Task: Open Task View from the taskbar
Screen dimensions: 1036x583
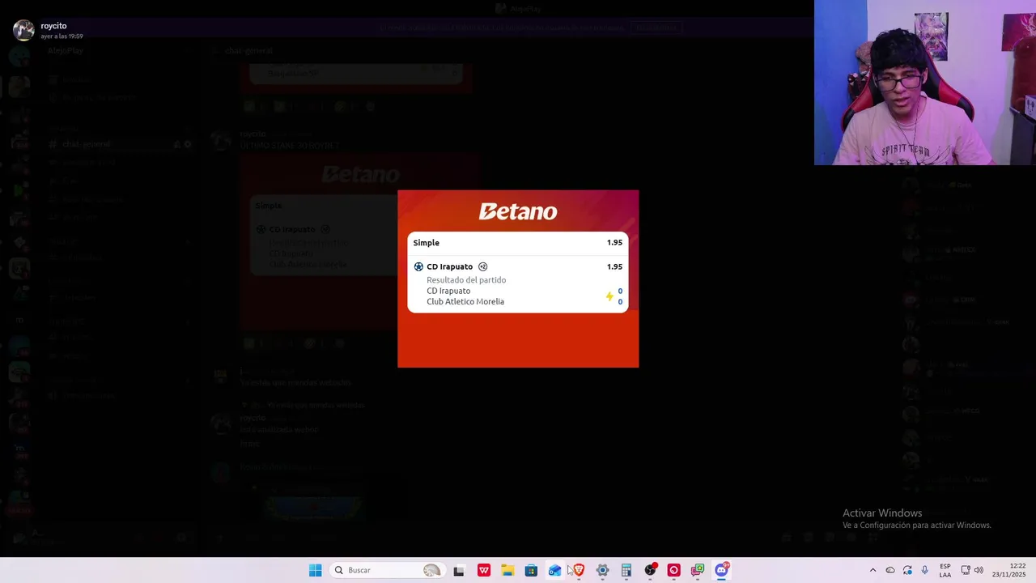Action: (459, 570)
